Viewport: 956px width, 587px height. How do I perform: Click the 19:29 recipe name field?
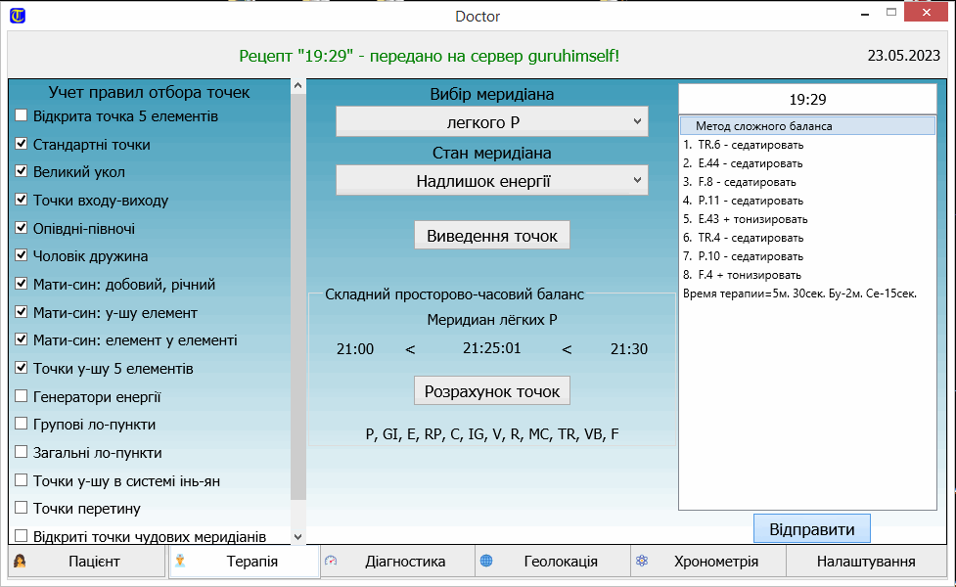tap(807, 100)
